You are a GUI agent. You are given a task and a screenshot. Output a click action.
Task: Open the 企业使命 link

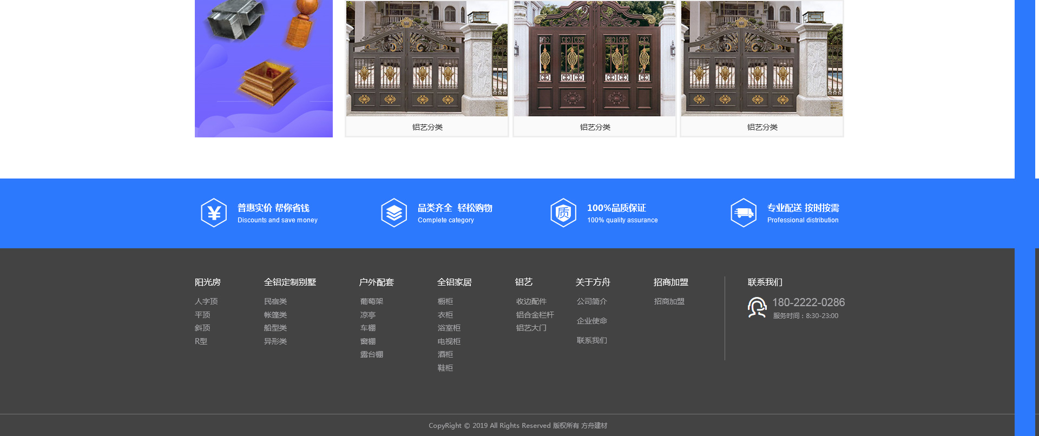coord(592,321)
